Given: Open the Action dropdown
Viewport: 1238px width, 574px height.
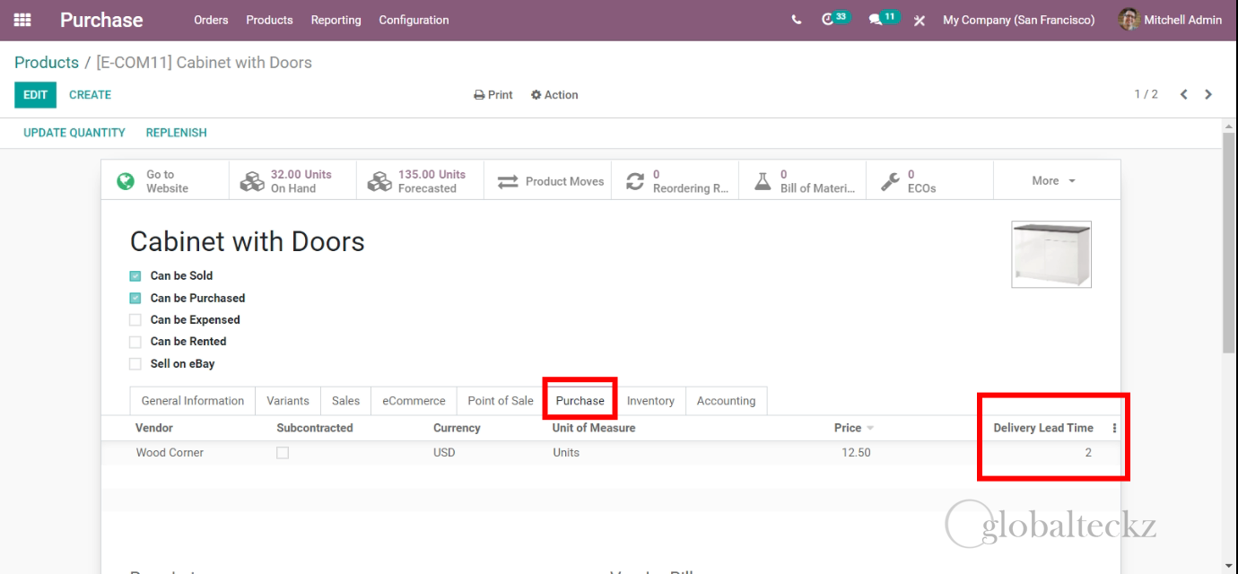Looking at the screenshot, I should [x=554, y=95].
